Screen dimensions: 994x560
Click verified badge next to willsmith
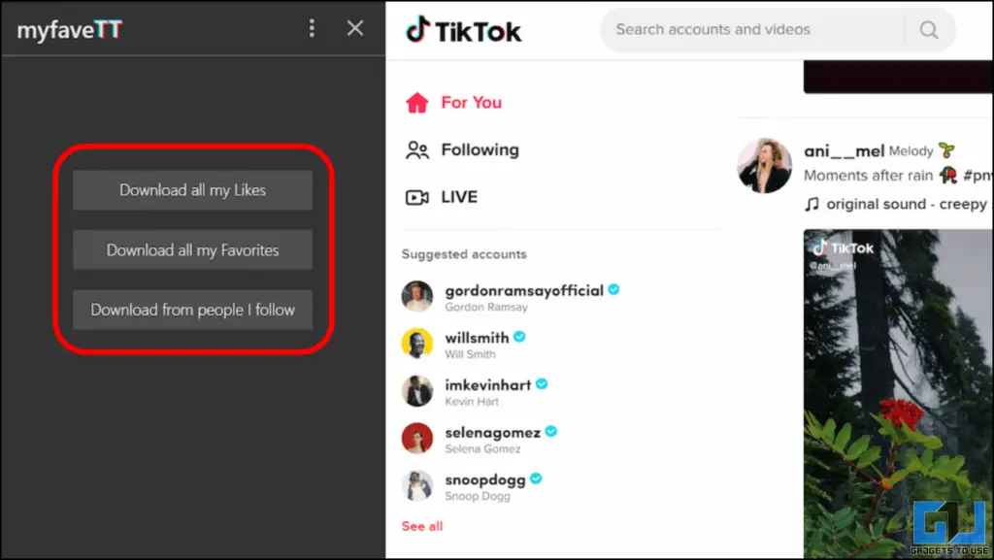tap(520, 337)
